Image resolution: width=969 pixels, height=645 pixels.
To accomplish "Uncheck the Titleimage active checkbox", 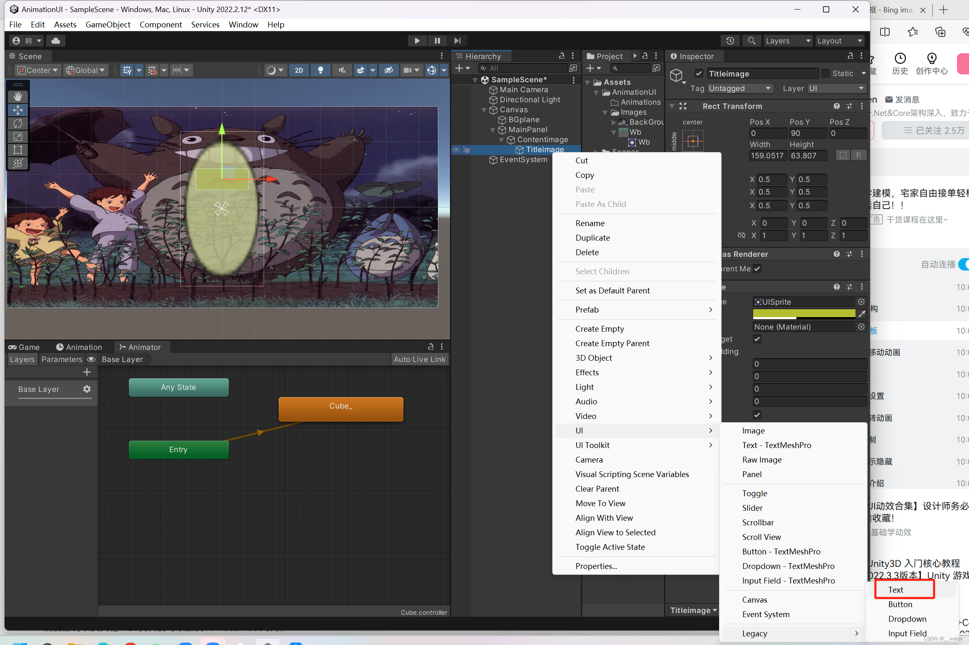I will [x=699, y=74].
